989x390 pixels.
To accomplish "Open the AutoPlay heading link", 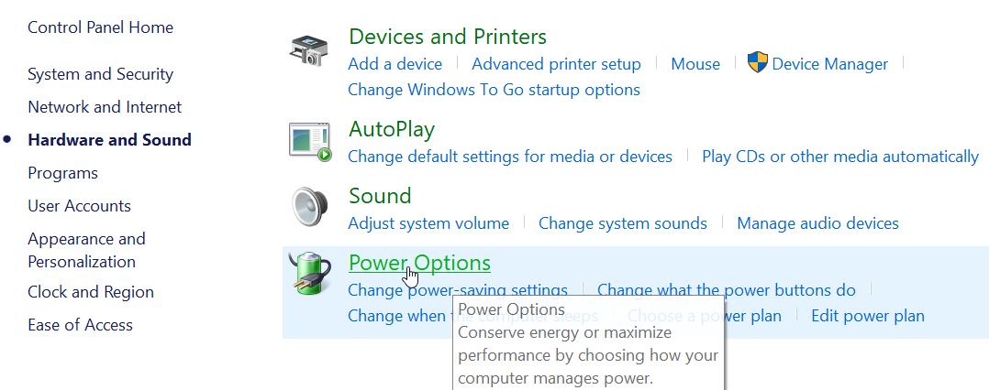I will (392, 129).
